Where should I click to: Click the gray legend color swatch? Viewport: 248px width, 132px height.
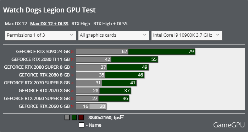[67, 117]
